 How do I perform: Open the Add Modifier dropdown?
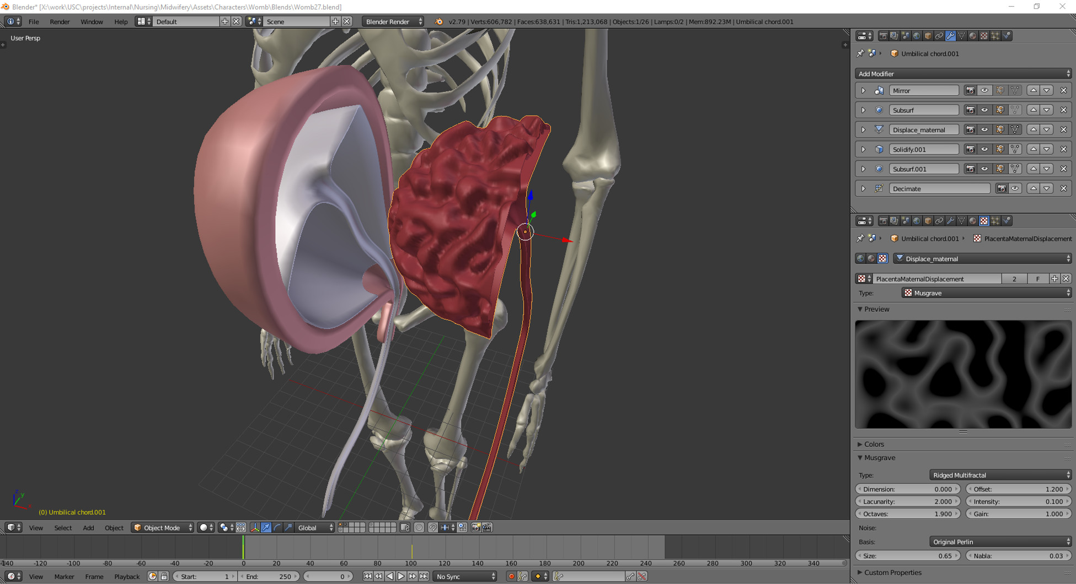pos(963,74)
